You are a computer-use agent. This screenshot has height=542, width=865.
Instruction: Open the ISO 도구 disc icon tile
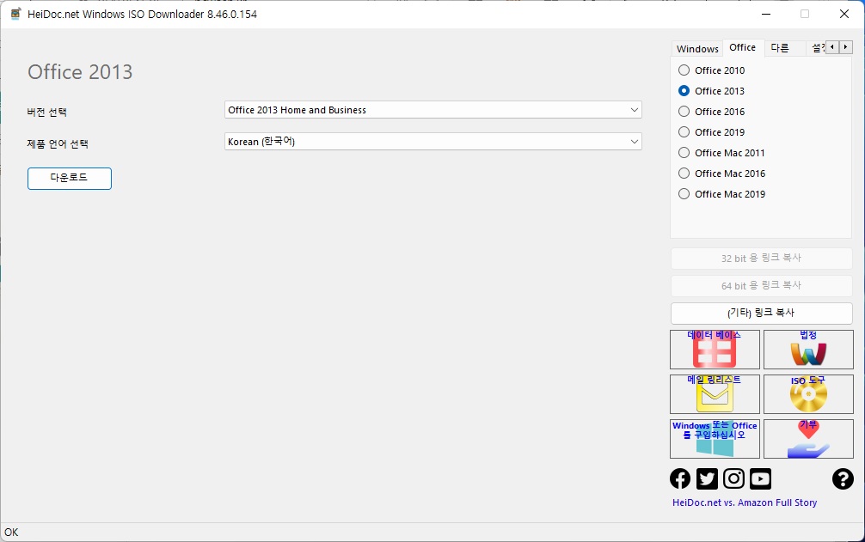coord(808,394)
